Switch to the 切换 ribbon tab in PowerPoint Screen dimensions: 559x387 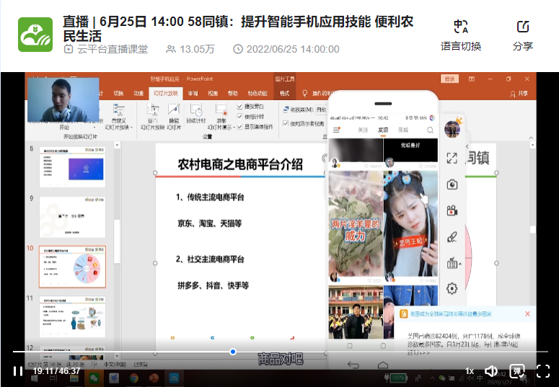[118, 94]
